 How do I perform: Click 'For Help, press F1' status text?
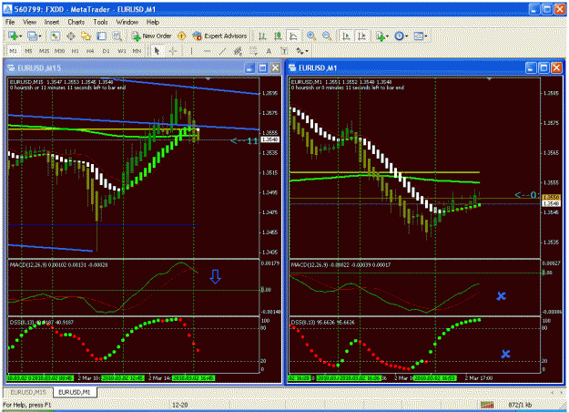(26, 405)
